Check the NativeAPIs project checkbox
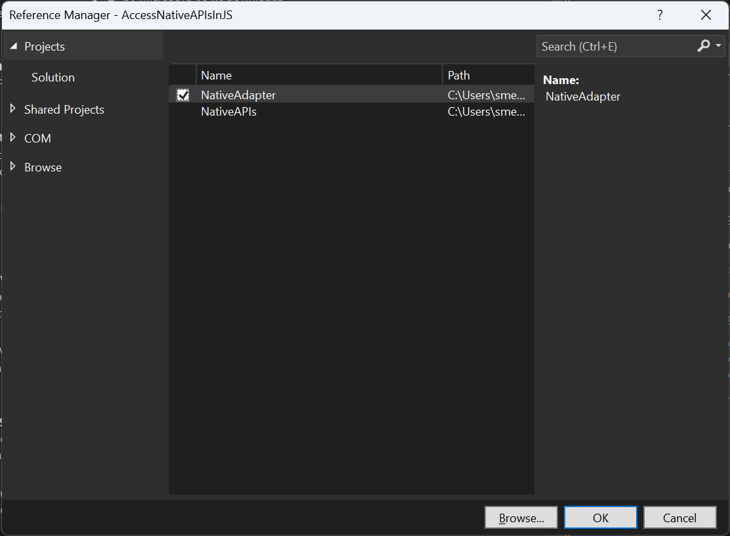This screenshot has width=730, height=536. [x=182, y=111]
